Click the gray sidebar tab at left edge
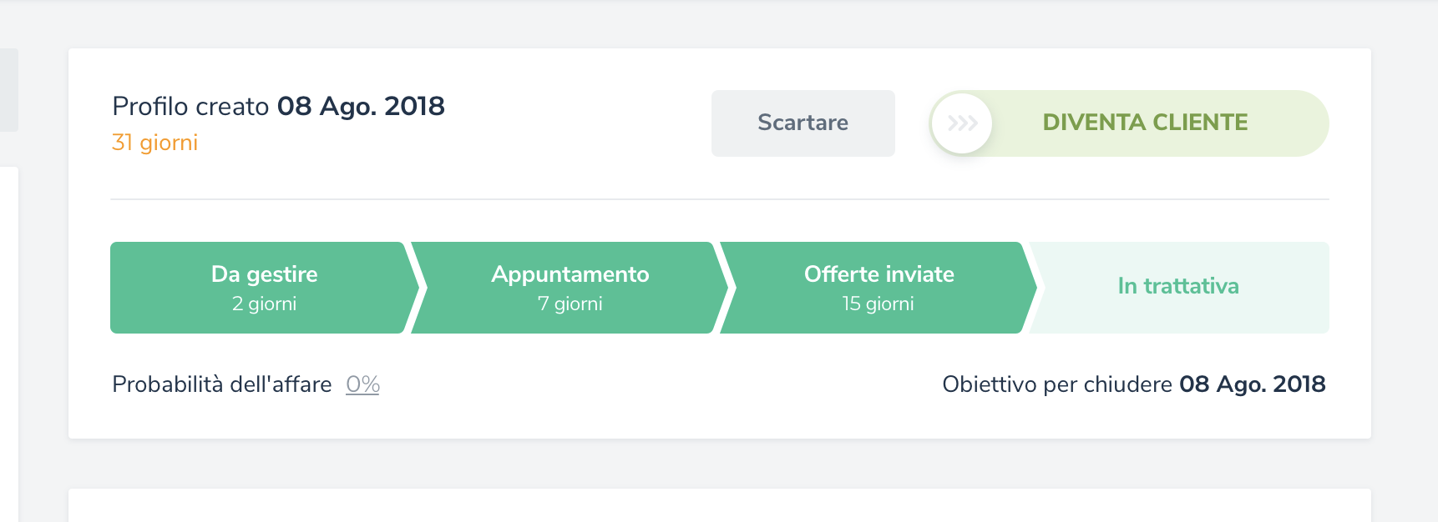Screen dimensions: 1438x522 (x=8, y=90)
